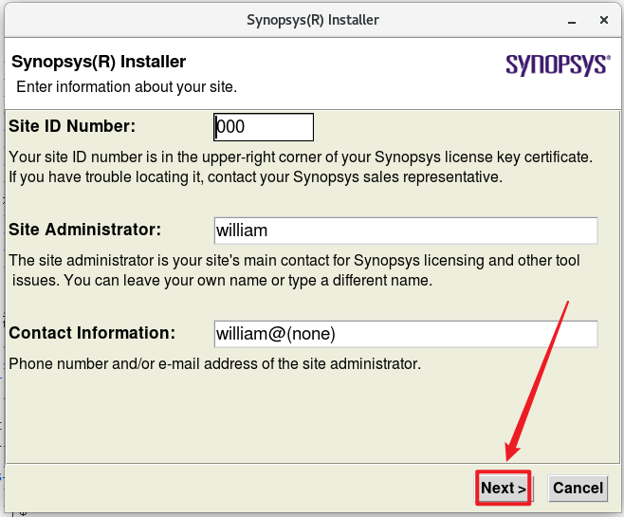Click the 'Enter information about your site.' text
The image size is (624, 517).
(126, 86)
